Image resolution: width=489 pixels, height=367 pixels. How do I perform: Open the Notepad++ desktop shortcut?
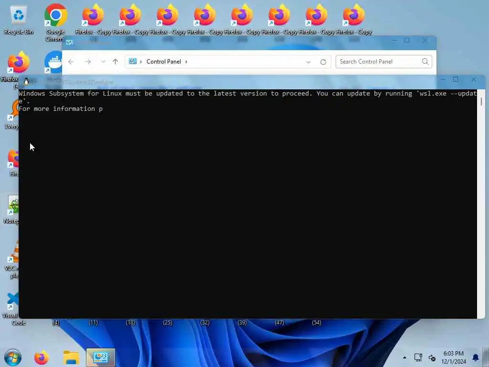tap(12, 209)
